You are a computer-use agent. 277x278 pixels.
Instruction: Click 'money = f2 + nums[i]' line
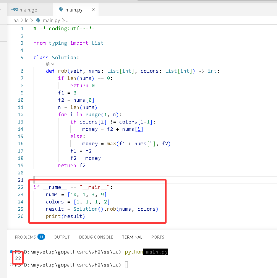pyautogui.click(x=113, y=129)
